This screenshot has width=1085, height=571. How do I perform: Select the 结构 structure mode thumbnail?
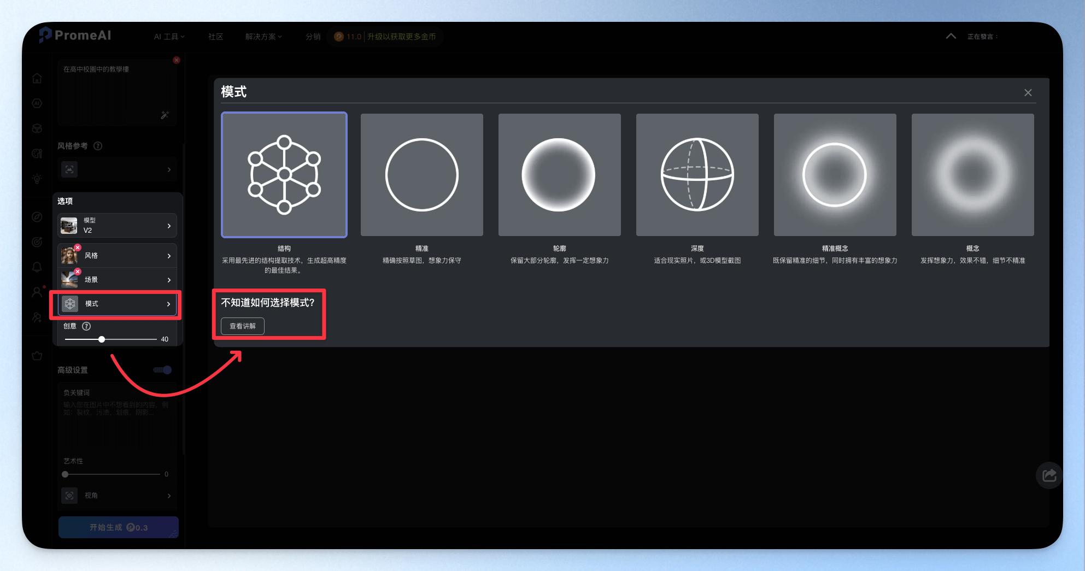[284, 175]
